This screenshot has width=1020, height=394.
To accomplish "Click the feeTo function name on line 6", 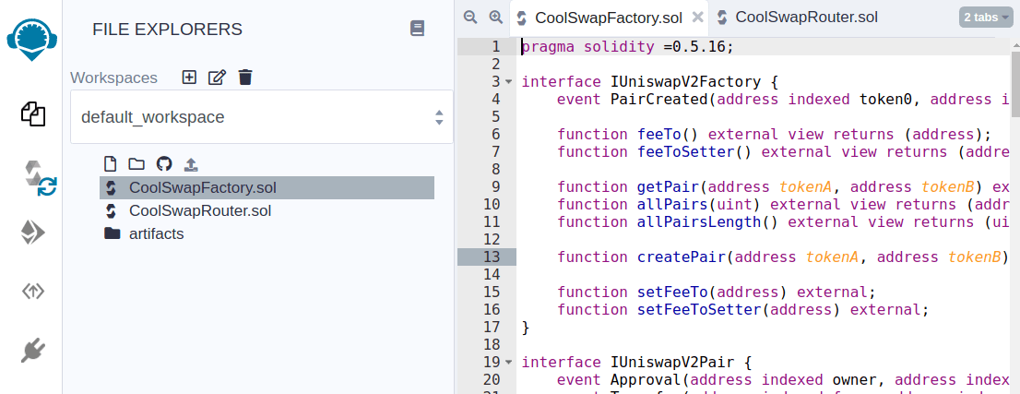I will (x=659, y=134).
